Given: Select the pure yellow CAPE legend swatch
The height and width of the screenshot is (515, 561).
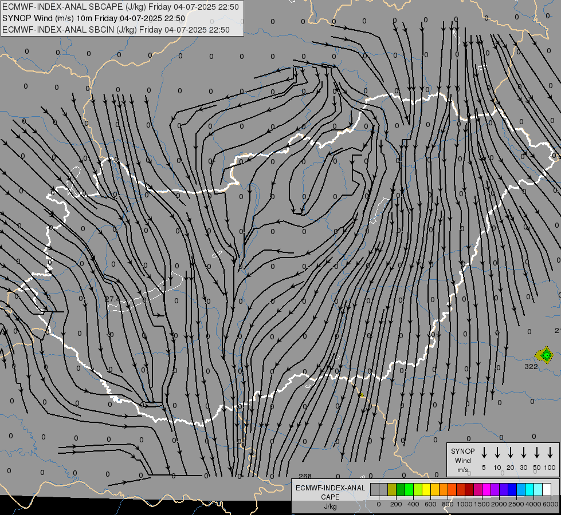Looking at the screenshot, I should click(x=426, y=490).
